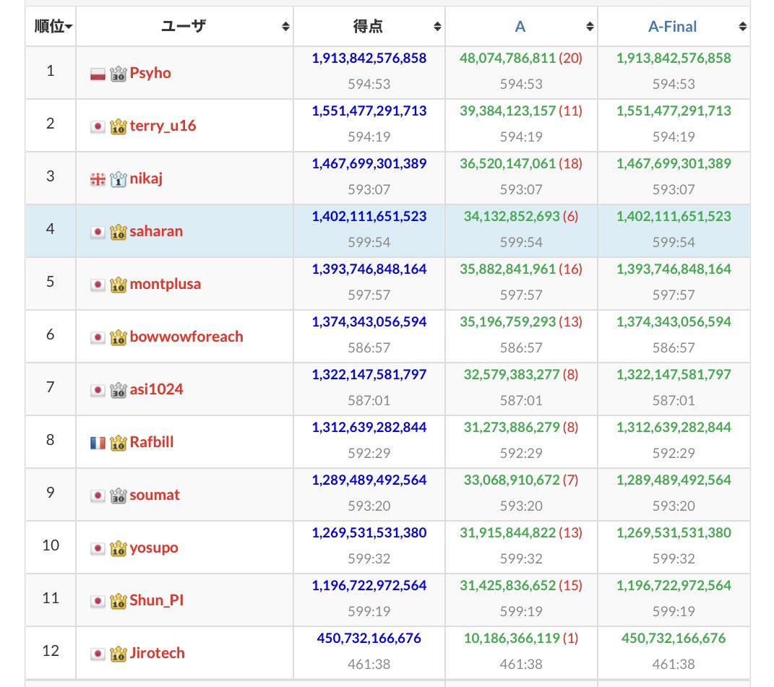
Task: View Rafbill profile
Action: coord(152,442)
